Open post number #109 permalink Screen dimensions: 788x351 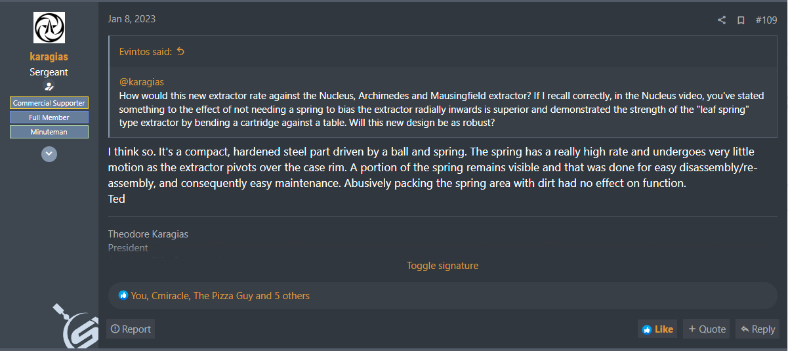click(x=766, y=20)
